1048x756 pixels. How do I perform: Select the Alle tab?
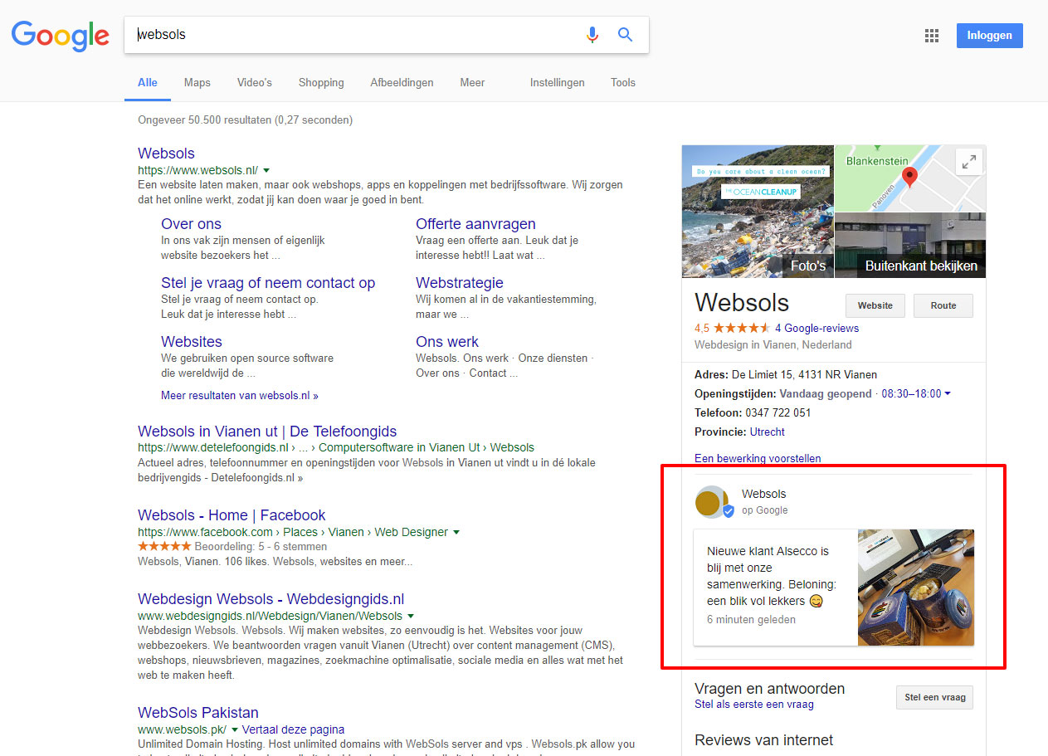tap(148, 82)
